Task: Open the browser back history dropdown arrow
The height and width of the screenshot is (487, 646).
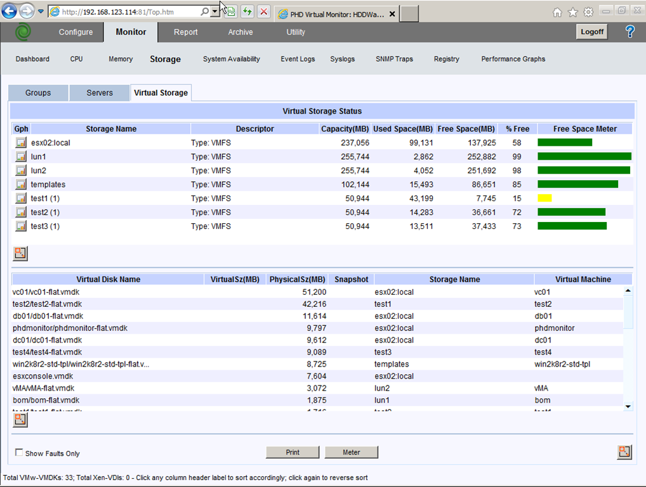Action: point(41,12)
